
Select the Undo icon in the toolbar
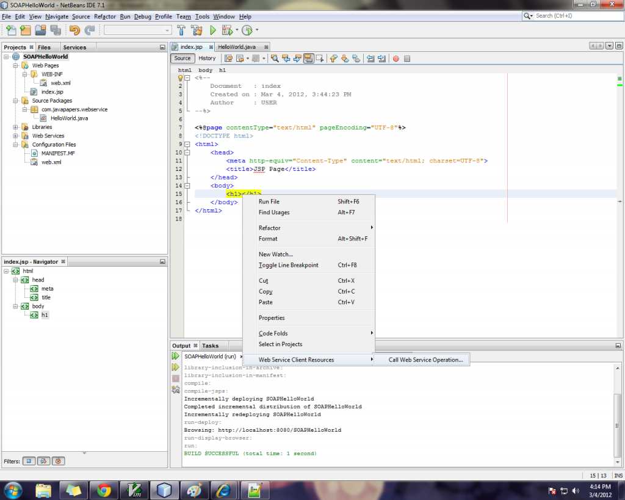coord(75,29)
